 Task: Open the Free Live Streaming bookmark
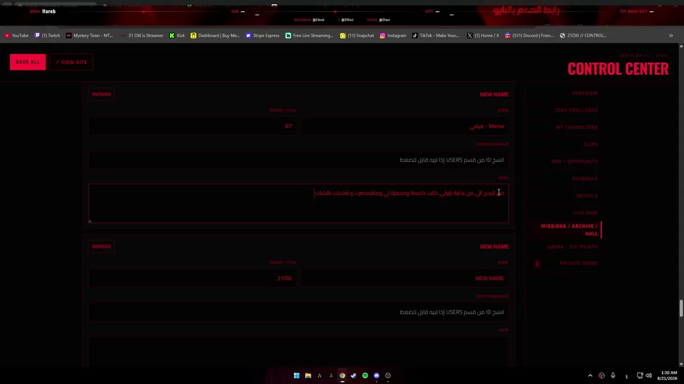click(x=309, y=36)
